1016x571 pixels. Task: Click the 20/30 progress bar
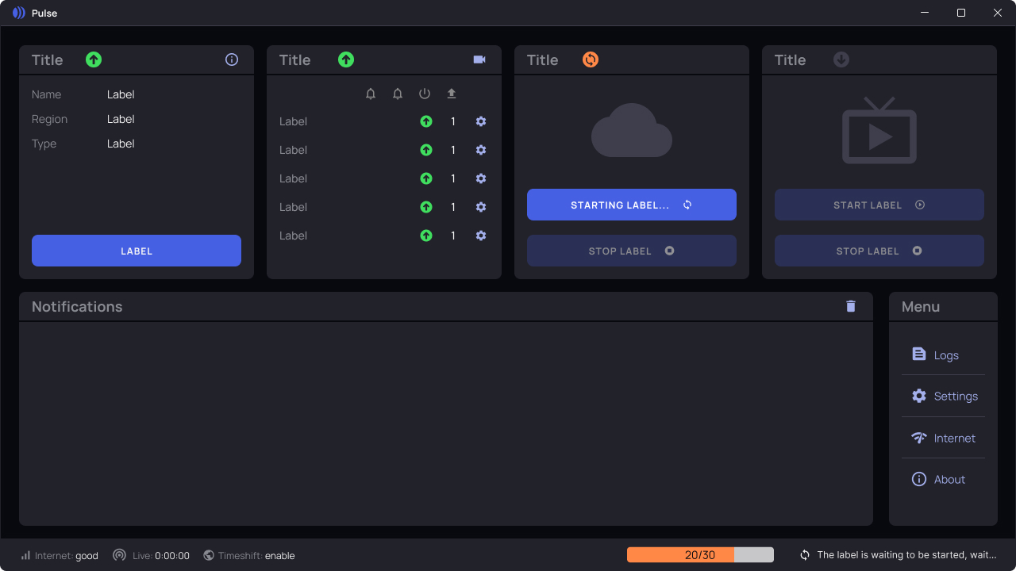[x=700, y=555]
